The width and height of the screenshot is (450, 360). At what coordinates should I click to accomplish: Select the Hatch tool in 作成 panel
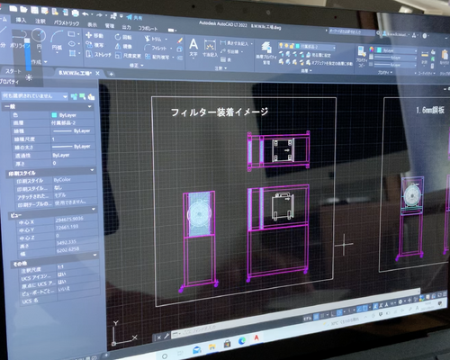(72, 53)
